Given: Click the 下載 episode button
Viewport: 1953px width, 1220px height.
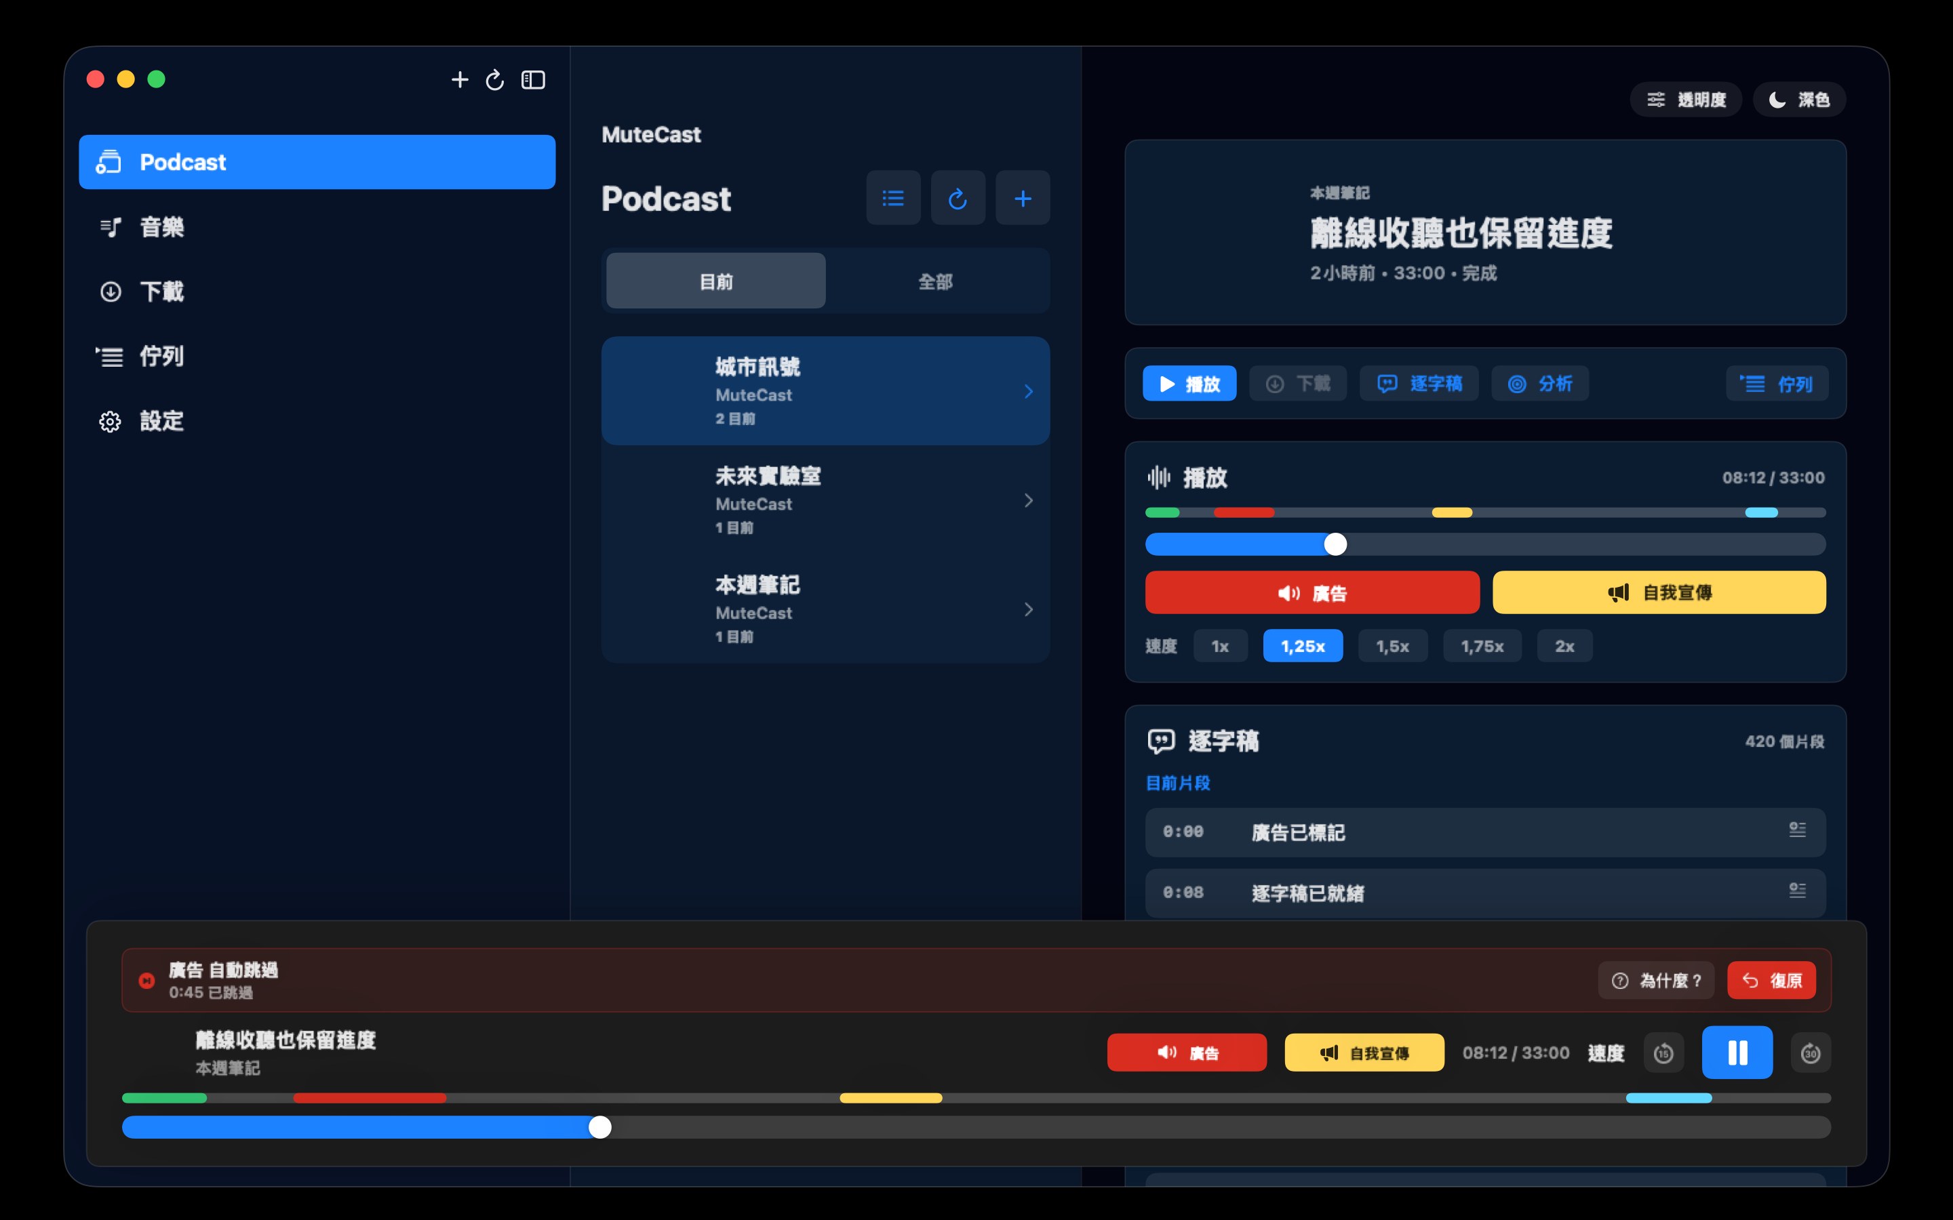Looking at the screenshot, I should 1298,383.
